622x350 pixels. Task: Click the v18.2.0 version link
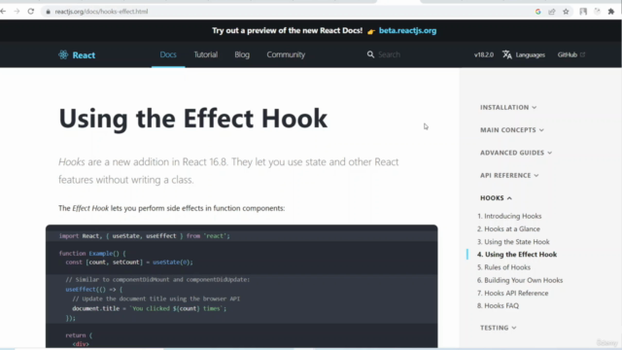pos(484,54)
